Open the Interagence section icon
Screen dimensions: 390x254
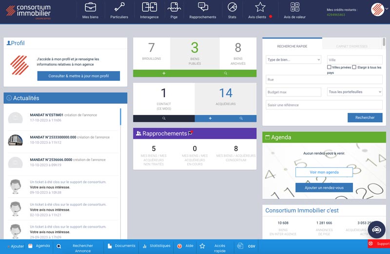149,7
